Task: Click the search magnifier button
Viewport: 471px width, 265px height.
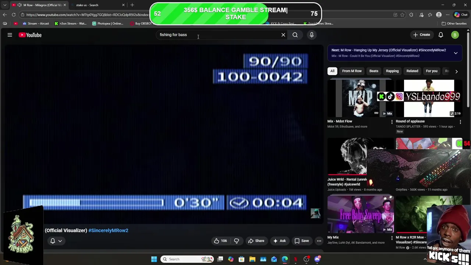Action: point(295,35)
